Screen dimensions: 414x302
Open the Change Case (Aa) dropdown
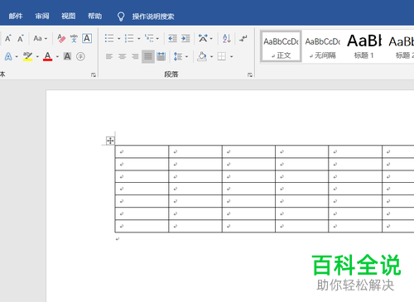(40, 38)
